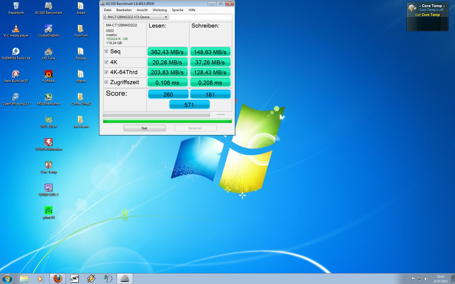455x284 pixels.
Task: Select the prime95 desktop icon
Action: (x=49, y=213)
